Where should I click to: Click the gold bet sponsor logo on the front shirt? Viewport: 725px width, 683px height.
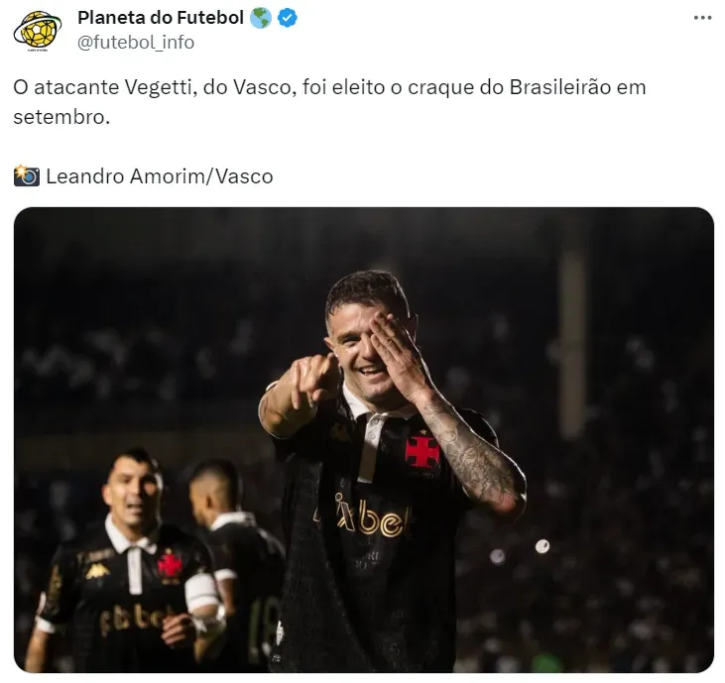[x=365, y=515]
